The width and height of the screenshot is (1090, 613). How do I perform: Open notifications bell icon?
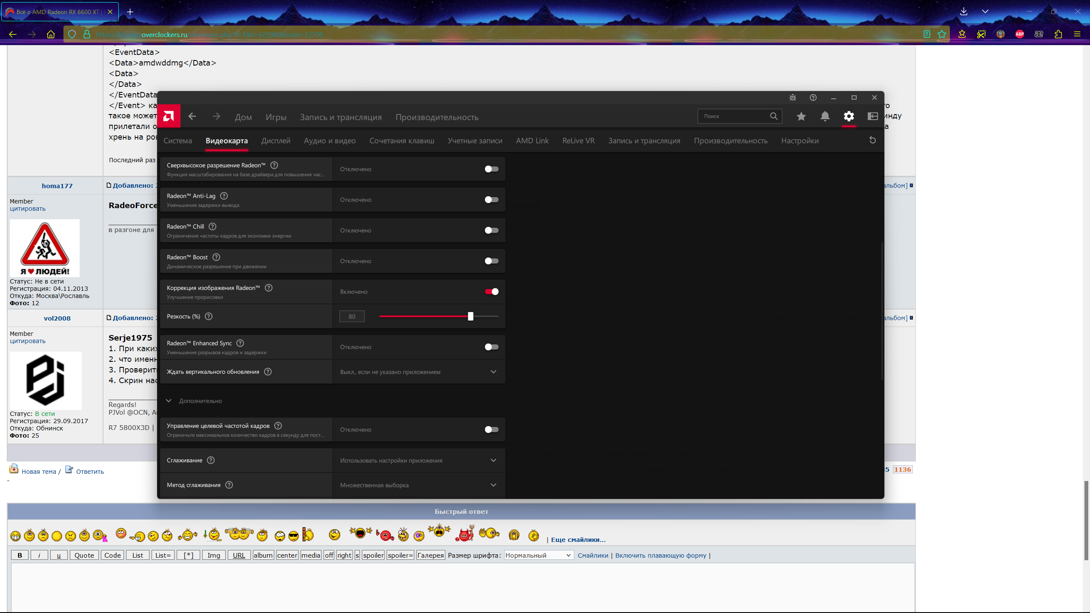click(825, 116)
